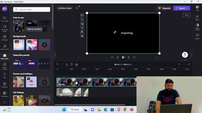Click the Fit tool in preview toolbar
202x113 pixels.
tap(82, 15)
